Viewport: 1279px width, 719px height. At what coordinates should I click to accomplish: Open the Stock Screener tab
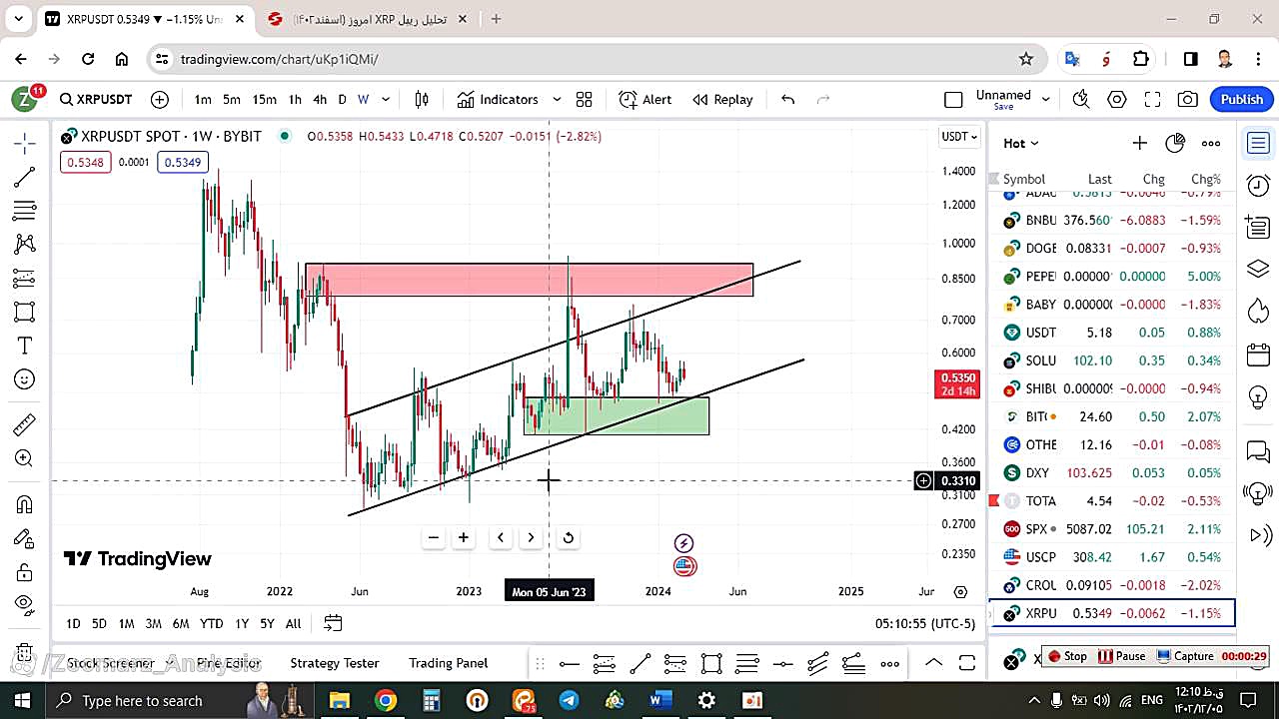click(x=110, y=663)
